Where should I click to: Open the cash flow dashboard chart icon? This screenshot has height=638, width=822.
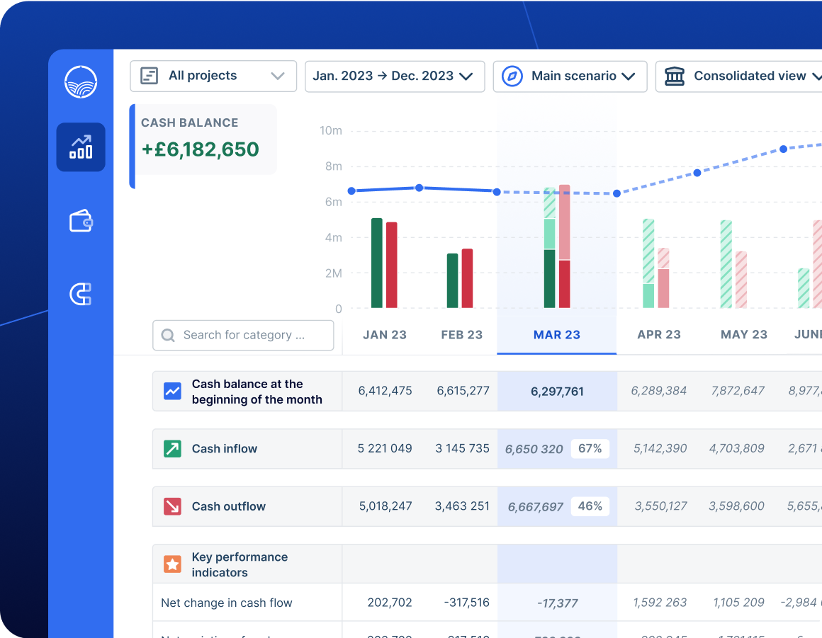click(x=81, y=147)
